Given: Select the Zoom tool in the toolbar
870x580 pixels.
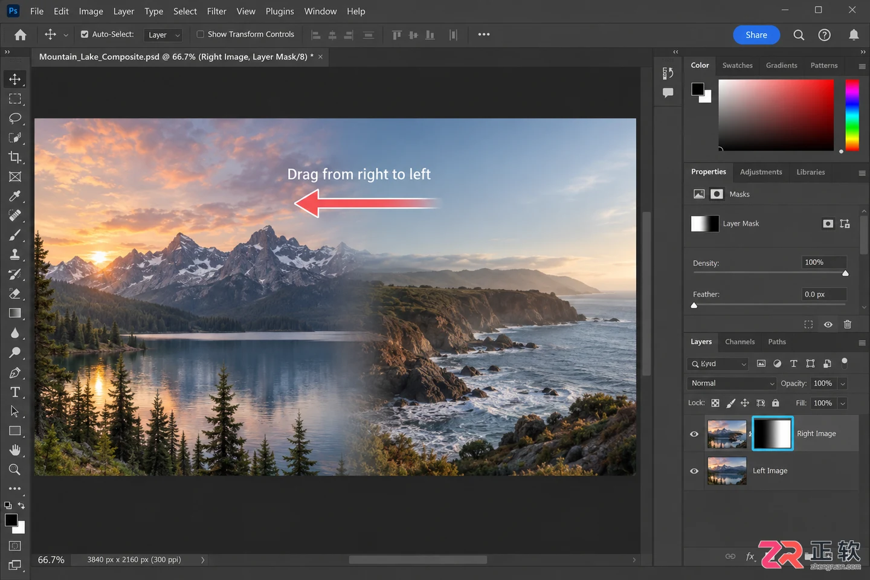Looking at the screenshot, I should [15, 469].
